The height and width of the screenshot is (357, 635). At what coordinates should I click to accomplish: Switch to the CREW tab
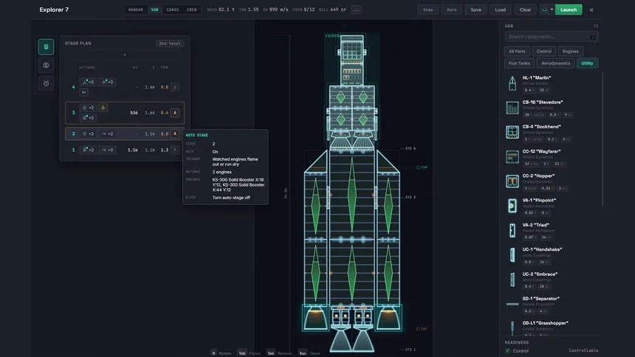(x=191, y=10)
